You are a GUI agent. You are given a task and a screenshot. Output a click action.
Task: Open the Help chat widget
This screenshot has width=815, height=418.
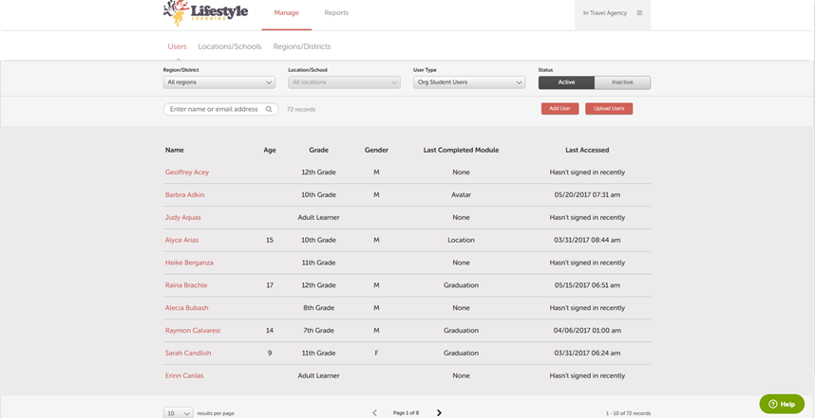pyautogui.click(x=782, y=404)
